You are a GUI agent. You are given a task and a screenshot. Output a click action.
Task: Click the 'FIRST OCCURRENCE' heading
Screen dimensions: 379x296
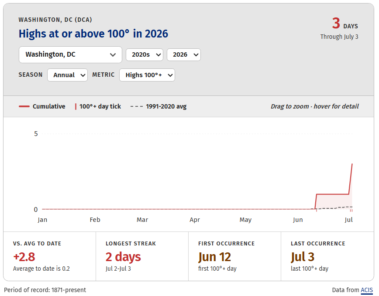point(227,244)
